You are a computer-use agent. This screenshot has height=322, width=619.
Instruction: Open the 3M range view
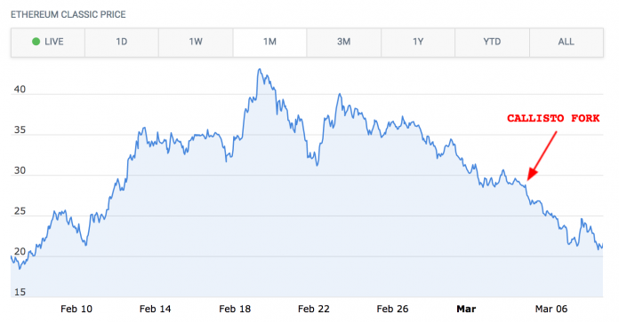[344, 42]
